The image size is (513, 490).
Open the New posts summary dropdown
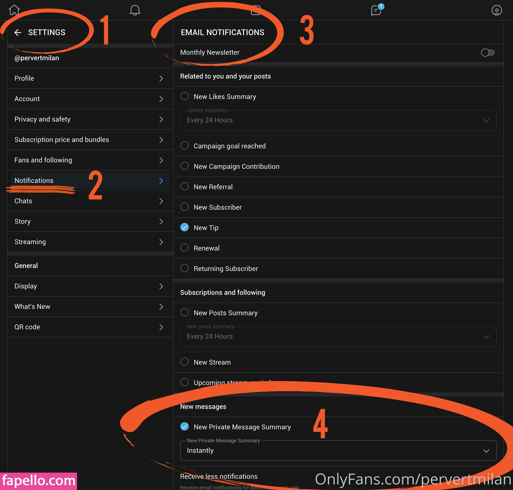point(338,336)
